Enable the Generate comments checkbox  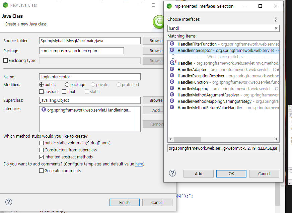point(41,170)
